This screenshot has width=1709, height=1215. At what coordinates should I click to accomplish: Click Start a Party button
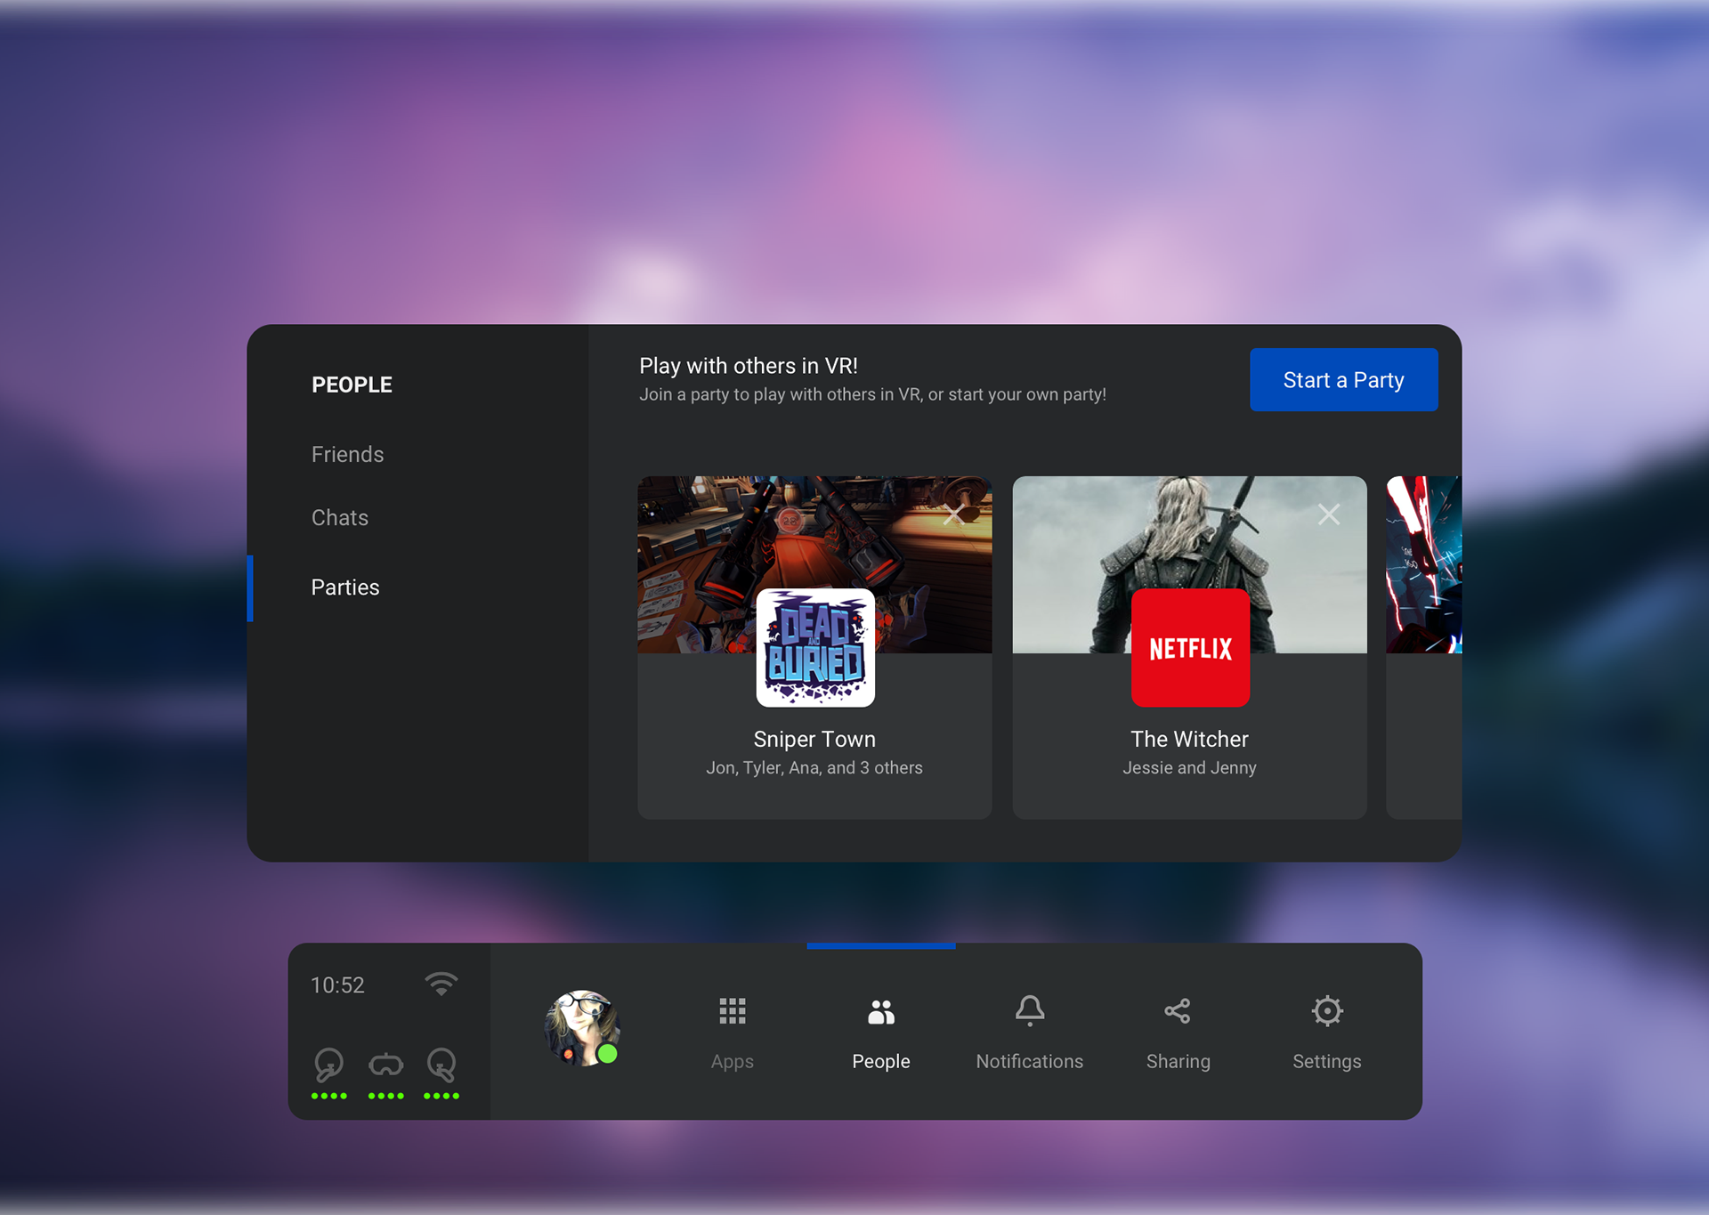(1343, 380)
